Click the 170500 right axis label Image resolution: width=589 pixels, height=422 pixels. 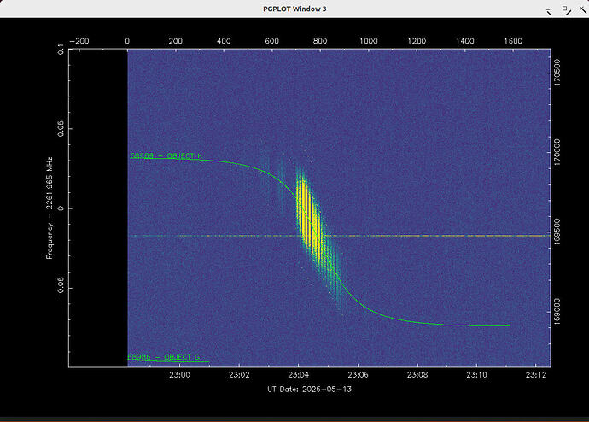point(557,72)
